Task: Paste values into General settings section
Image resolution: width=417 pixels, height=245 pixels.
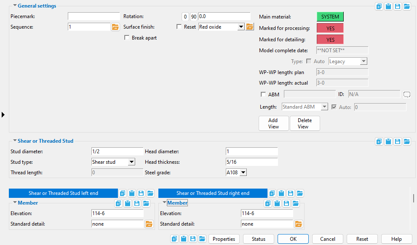Action: click(388, 6)
